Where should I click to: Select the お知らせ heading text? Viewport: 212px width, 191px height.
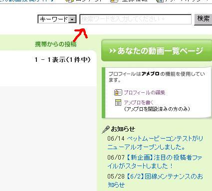tap(123, 129)
